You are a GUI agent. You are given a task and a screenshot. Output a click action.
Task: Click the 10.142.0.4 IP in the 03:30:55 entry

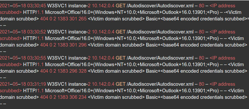tap(103, 58)
